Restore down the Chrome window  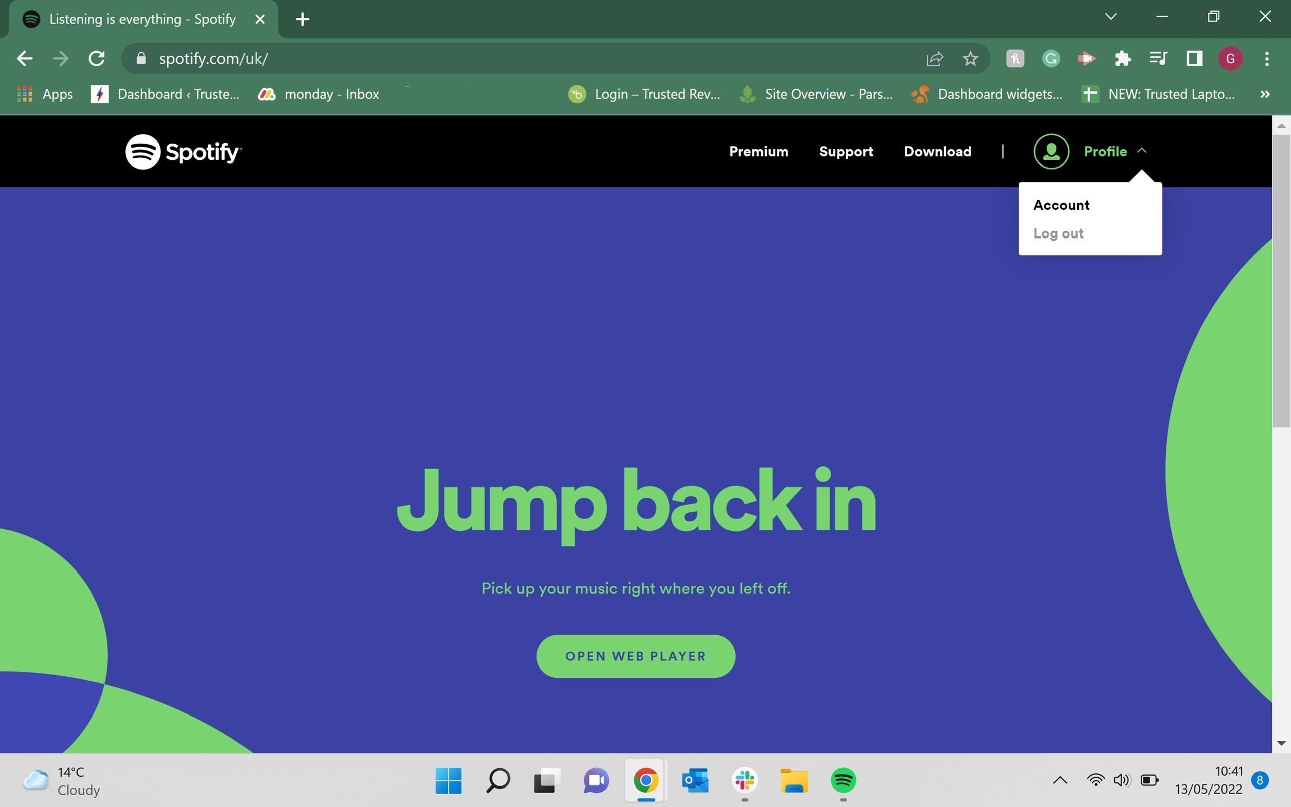[1214, 16]
